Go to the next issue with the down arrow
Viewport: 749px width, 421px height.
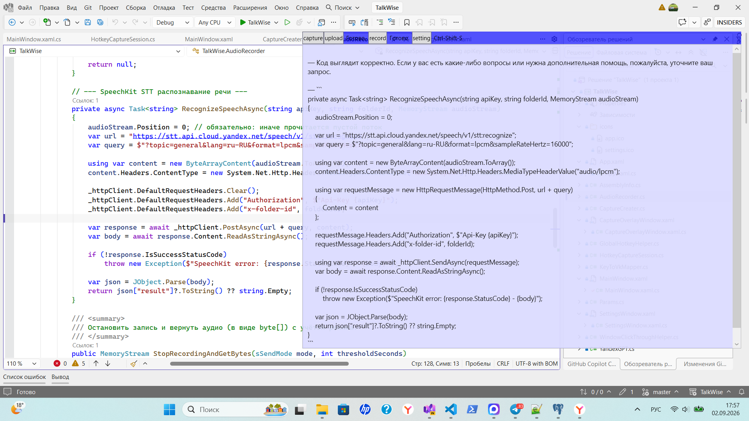108,364
